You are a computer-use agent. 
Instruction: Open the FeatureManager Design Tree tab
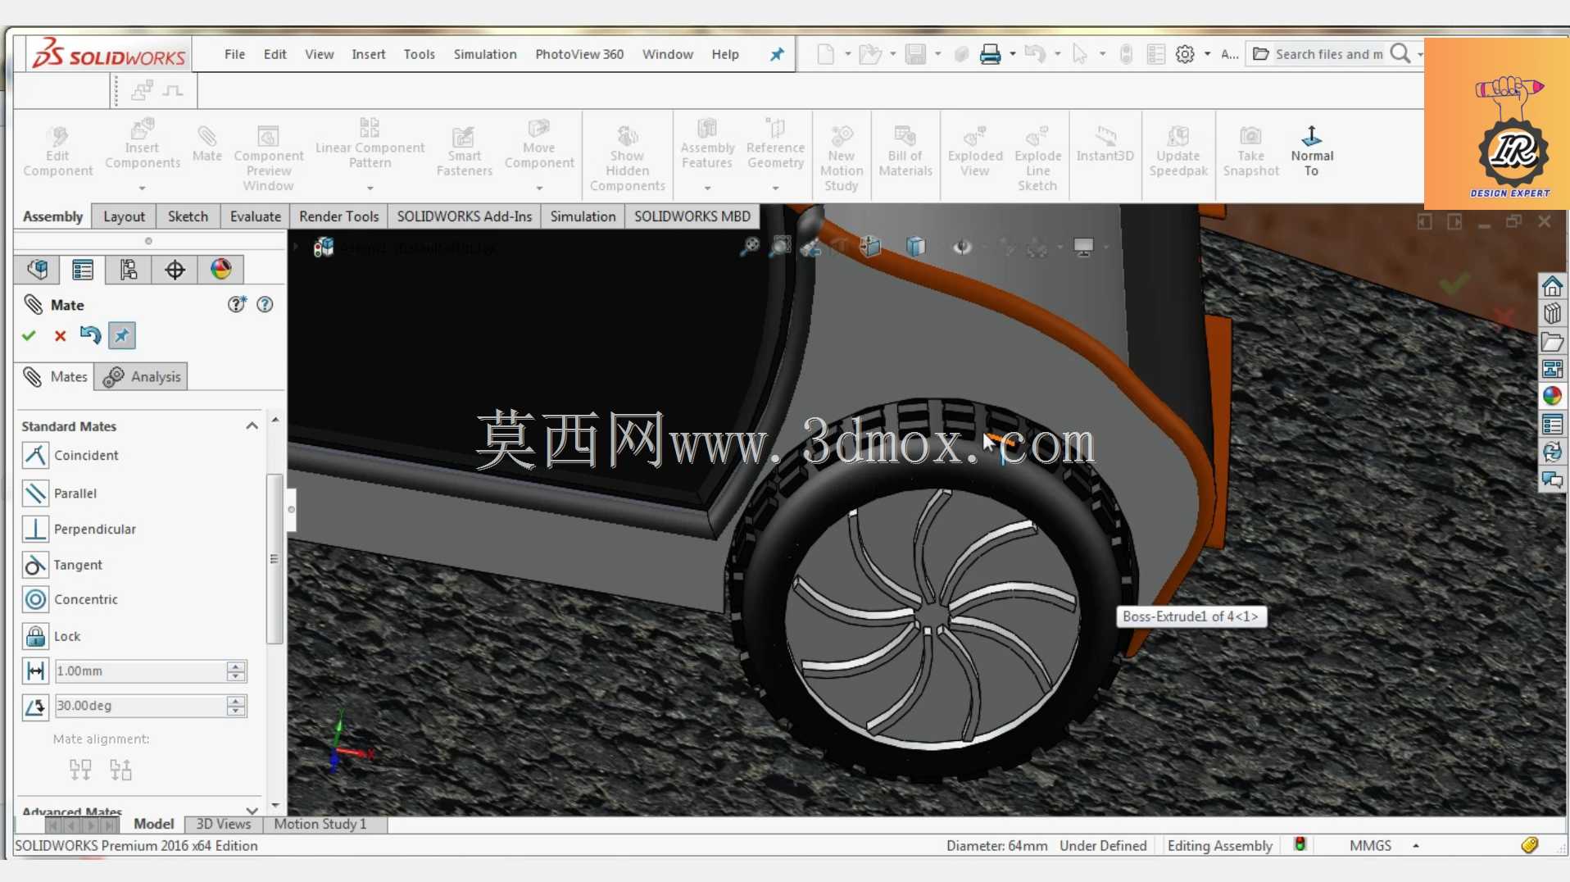tap(37, 269)
